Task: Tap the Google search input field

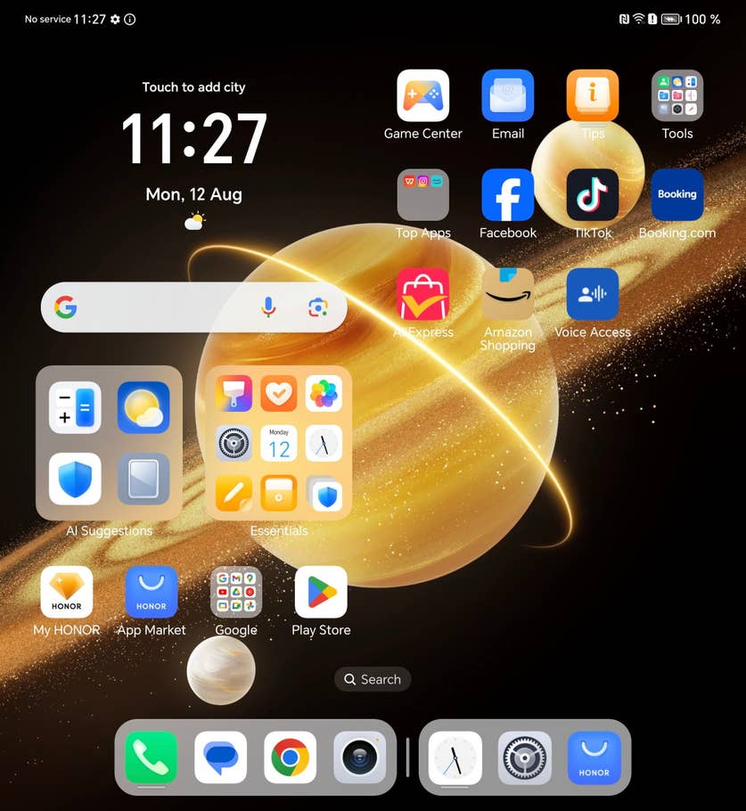Action: 160,307
